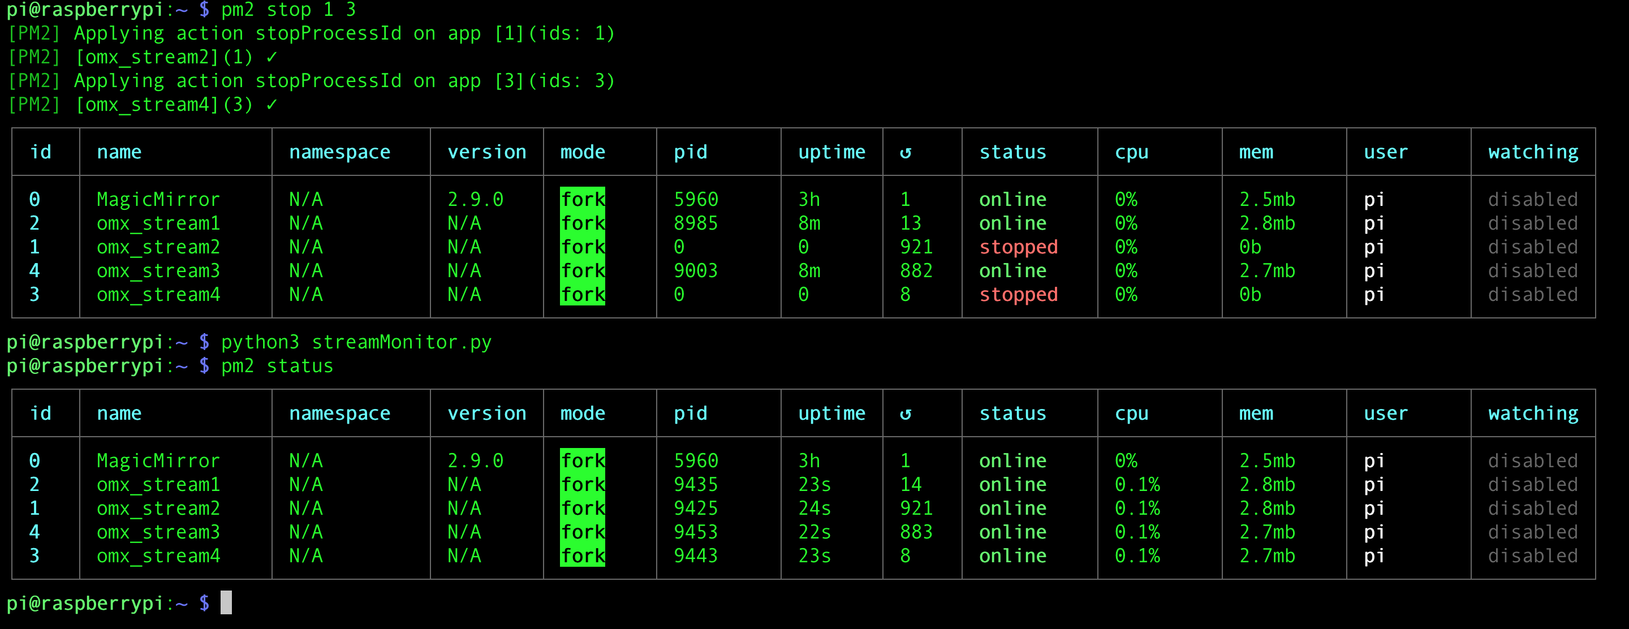Viewport: 1629px width, 629px height.
Task: Click restart count 921 in first table
Action: coord(916,247)
